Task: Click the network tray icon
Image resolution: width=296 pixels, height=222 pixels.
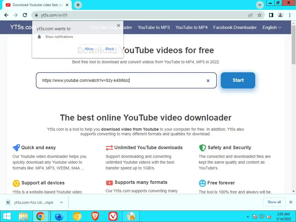Action: coord(262,217)
